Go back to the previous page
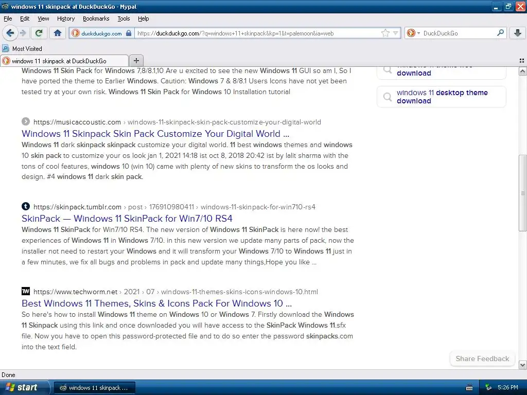Viewport: 527px width, 395px height. [x=10, y=33]
